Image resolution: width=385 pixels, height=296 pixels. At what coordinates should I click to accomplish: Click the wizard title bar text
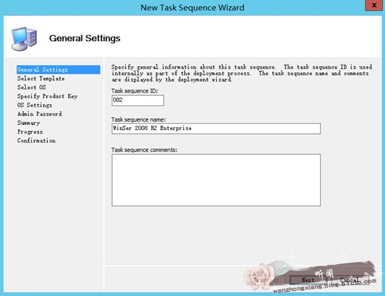click(192, 8)
